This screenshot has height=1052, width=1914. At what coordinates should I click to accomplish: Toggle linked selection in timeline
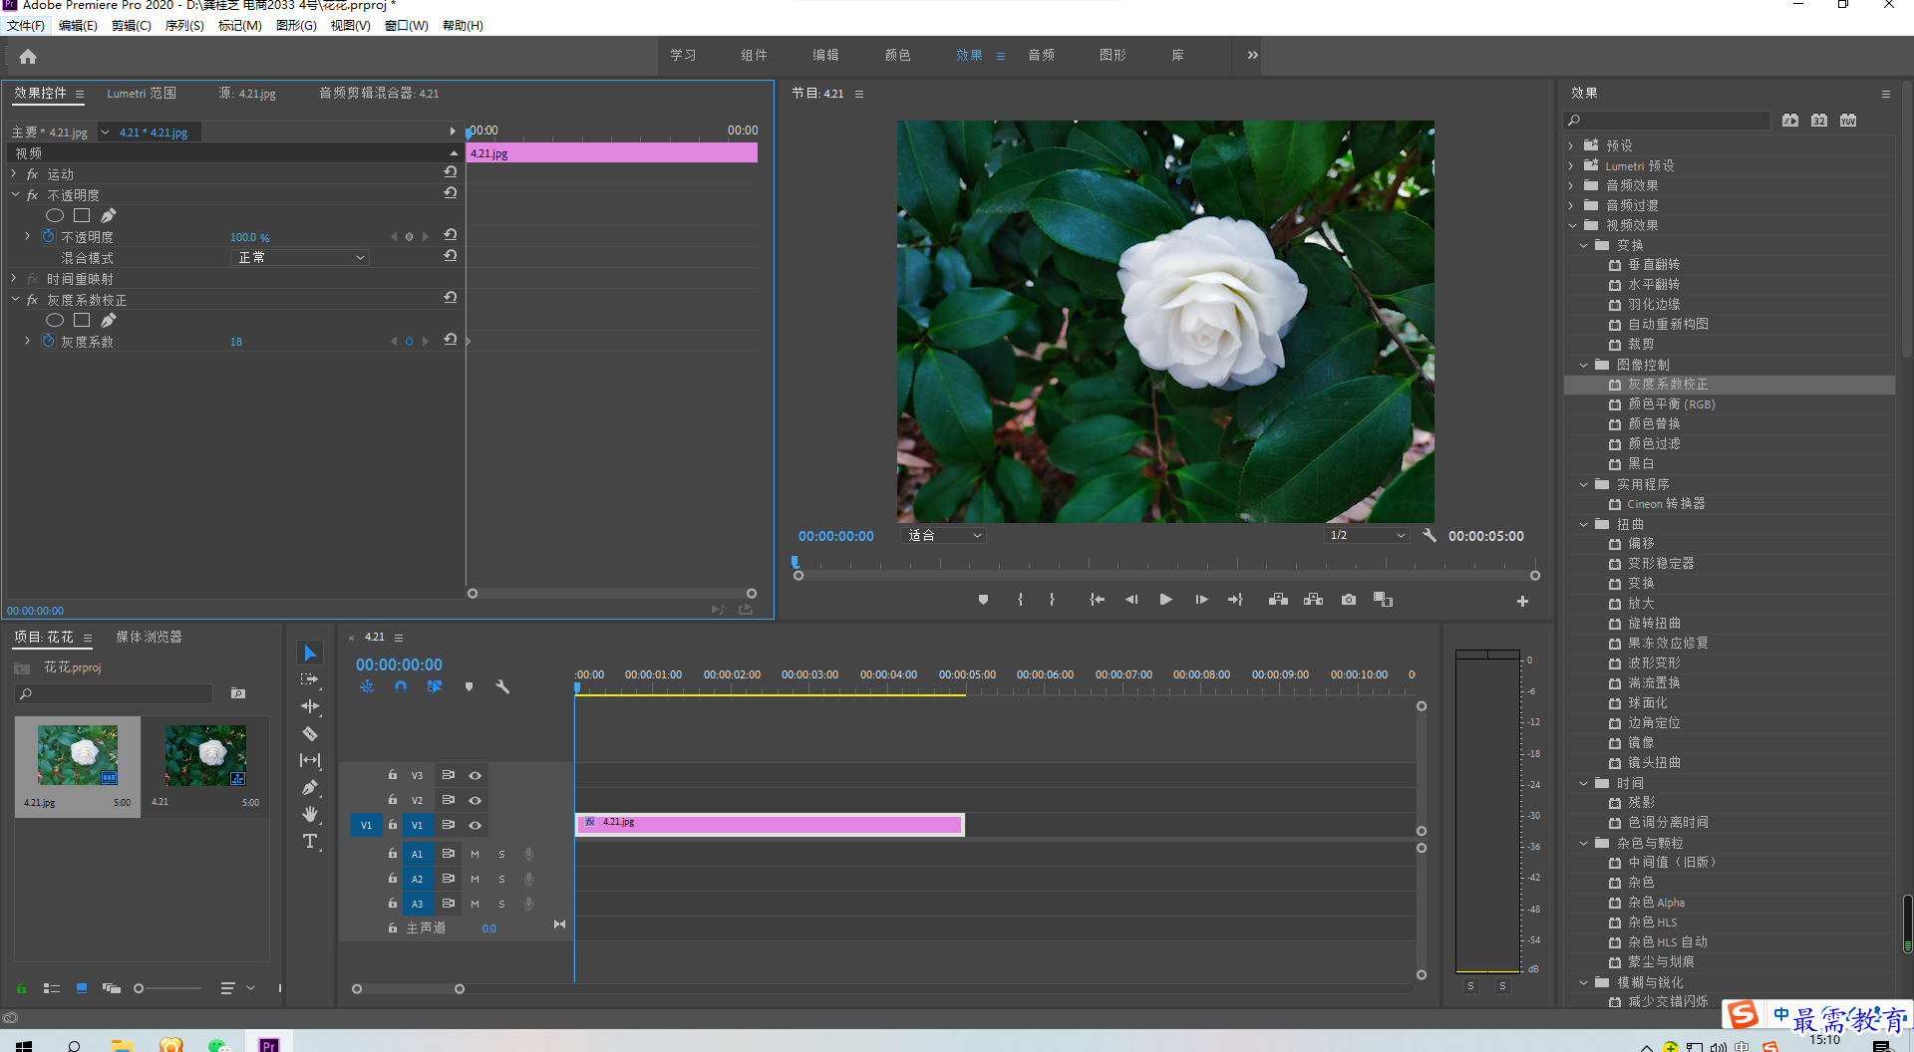[x=435, y=686]
